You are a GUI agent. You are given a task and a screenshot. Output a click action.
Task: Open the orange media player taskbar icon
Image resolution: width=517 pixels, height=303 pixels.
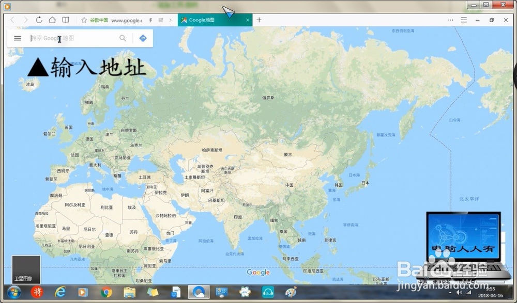[x=83, y=292]
